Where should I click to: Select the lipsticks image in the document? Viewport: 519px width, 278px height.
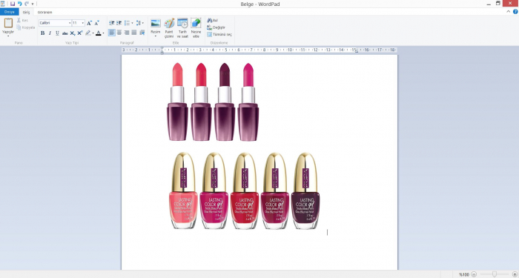coord(213,102)
